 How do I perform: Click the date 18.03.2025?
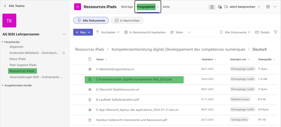point(207,79)
